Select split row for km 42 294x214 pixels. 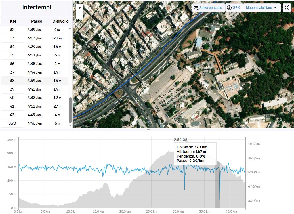click(35, 115)
